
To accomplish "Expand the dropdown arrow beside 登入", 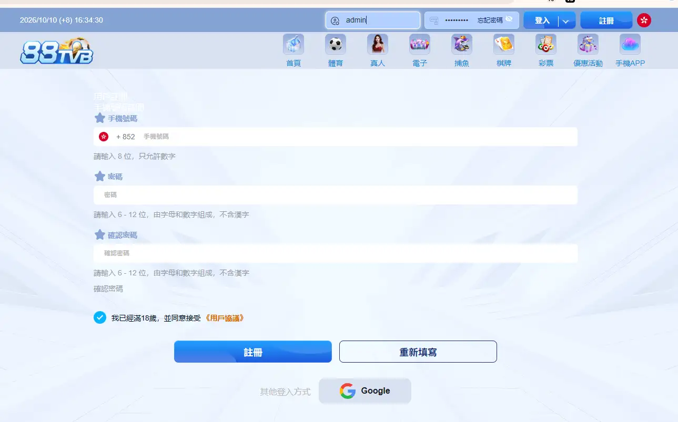I will (566, 21).
